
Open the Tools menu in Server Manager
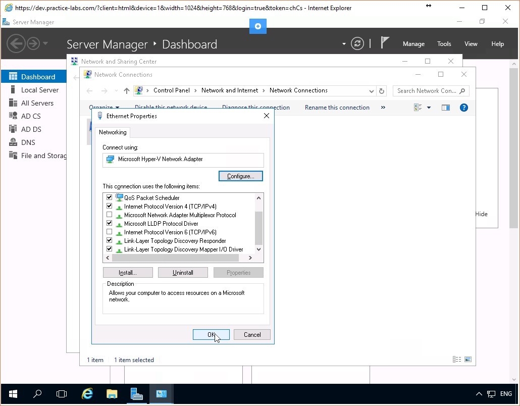point(444,44)
